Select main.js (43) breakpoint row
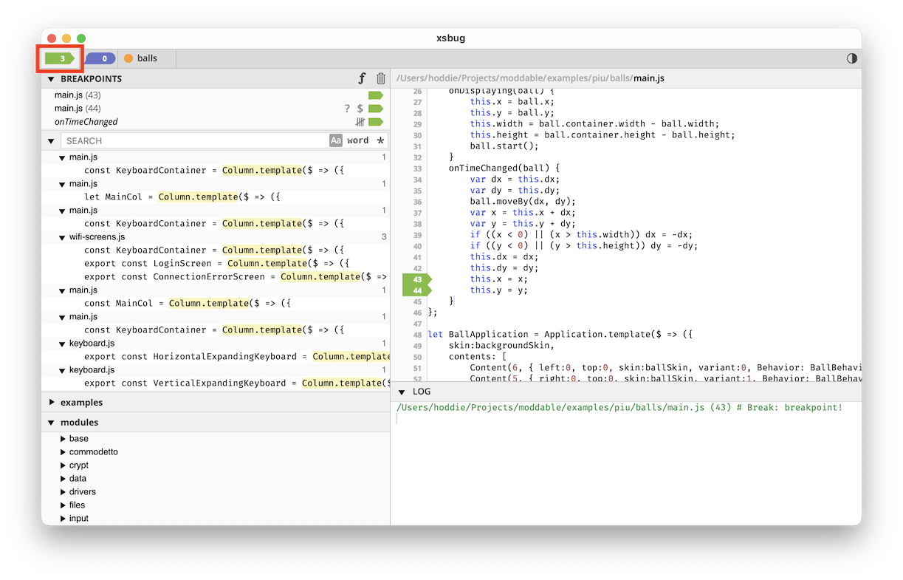 pyautogui.click(x=216, y=95)
